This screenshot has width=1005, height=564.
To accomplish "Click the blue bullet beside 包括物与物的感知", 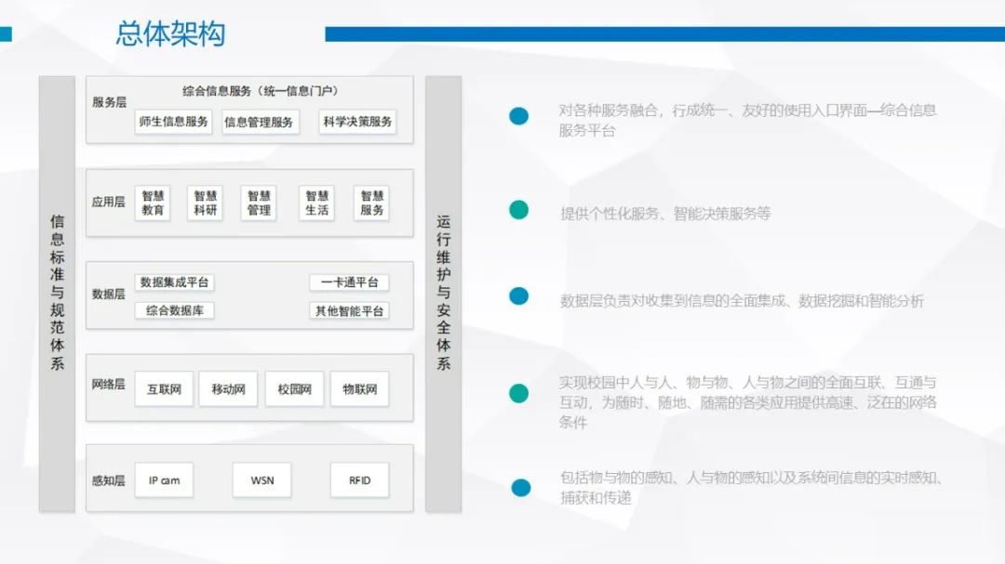I will pyautogui.click(x=521, y=488).
